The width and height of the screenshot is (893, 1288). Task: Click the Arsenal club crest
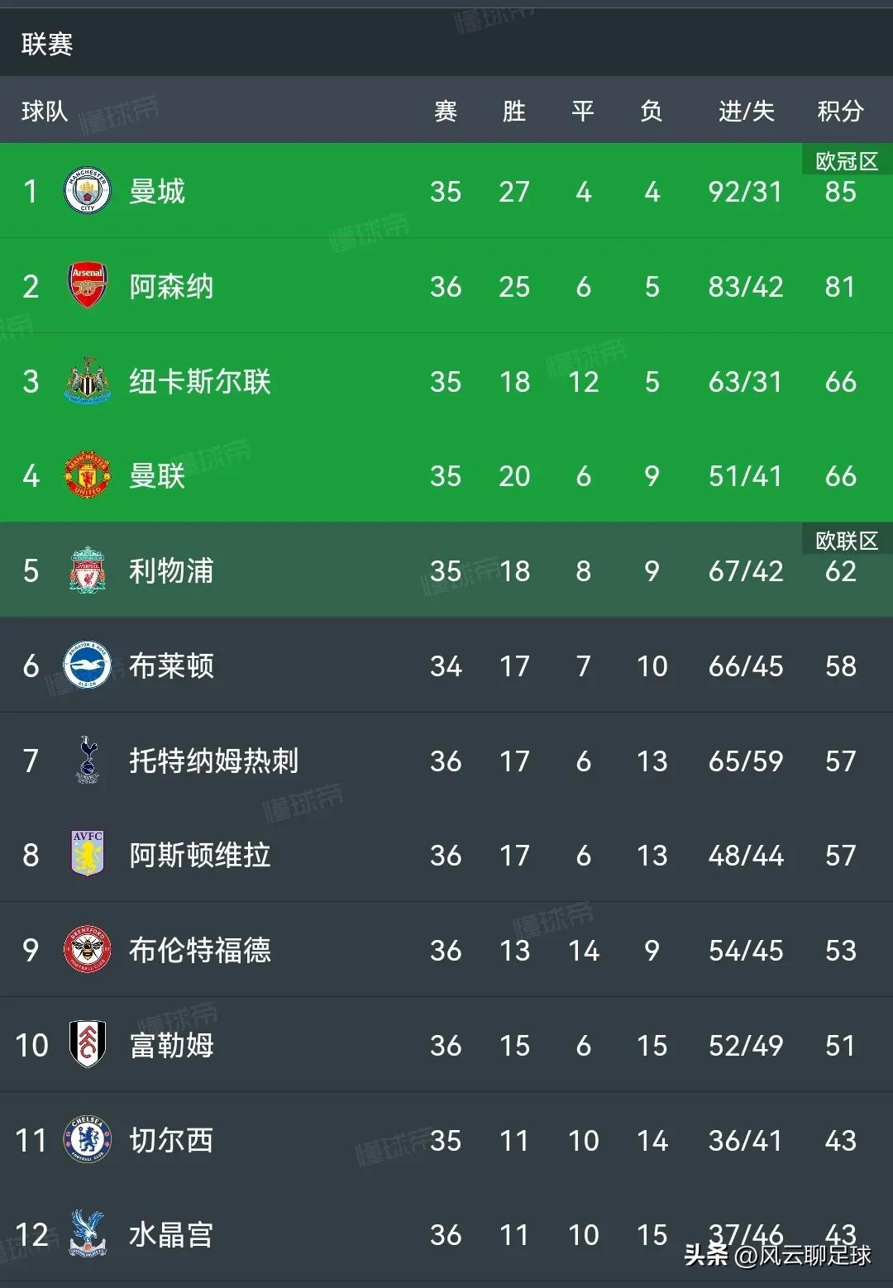coord(88,286)
